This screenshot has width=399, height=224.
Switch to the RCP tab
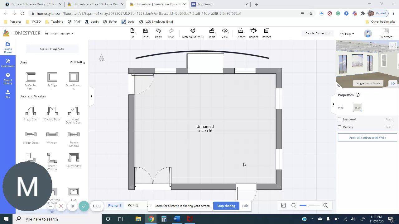pos(133,206)
